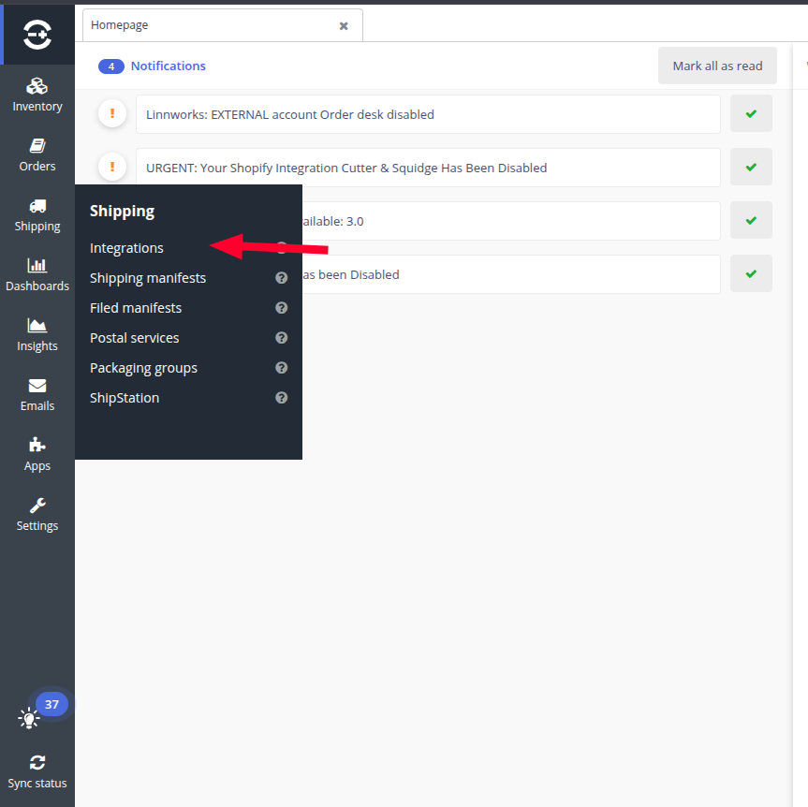Open the Shipping sidebar section

(37, 215)
